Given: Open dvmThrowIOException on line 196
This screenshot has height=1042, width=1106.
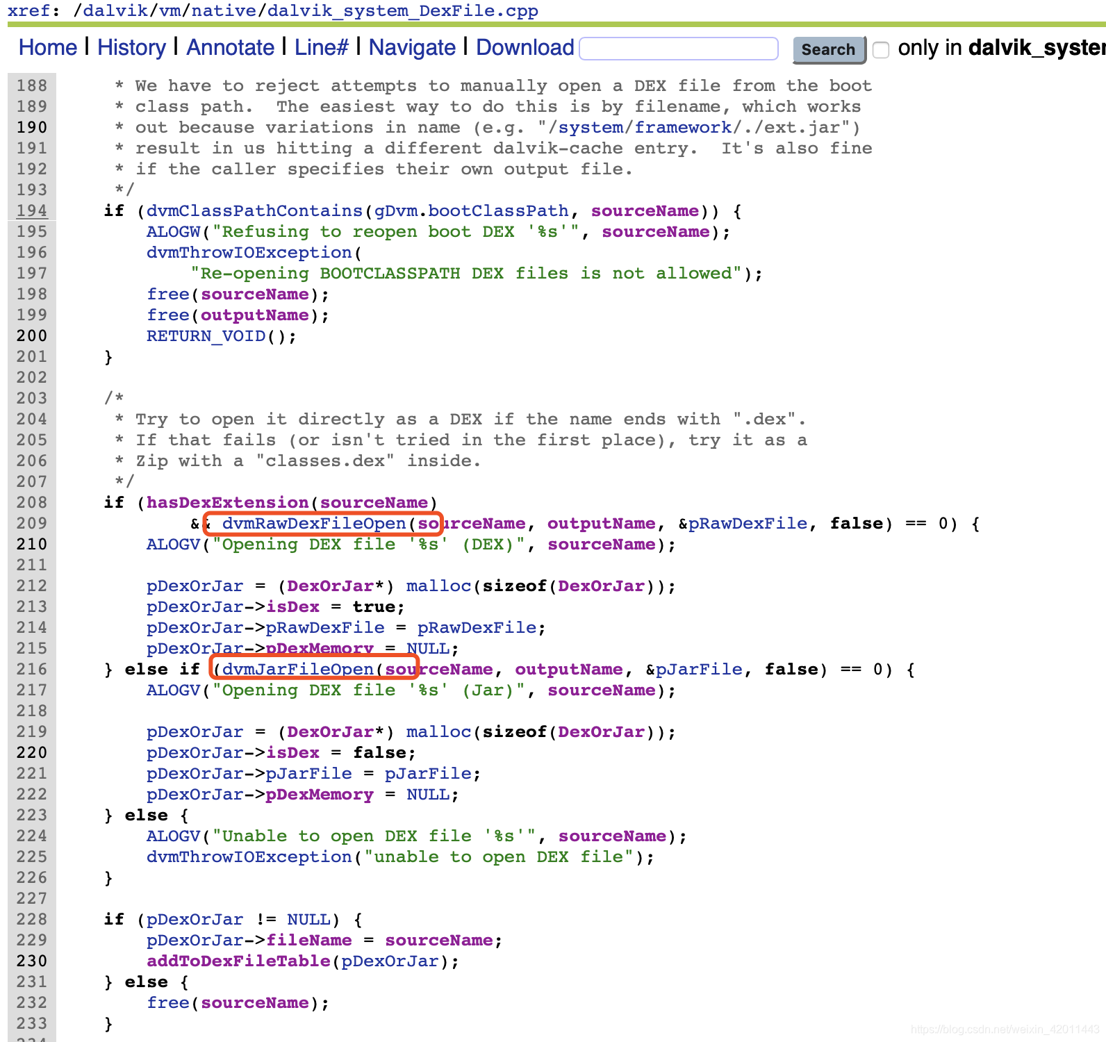Looking at the screenshot, I should (x=249, y=252).
